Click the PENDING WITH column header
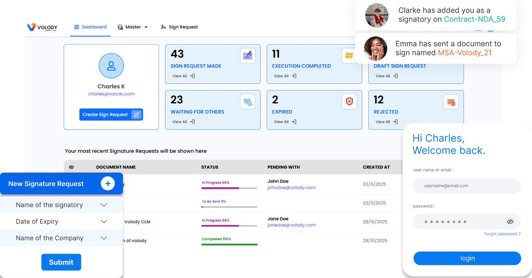 283,167
